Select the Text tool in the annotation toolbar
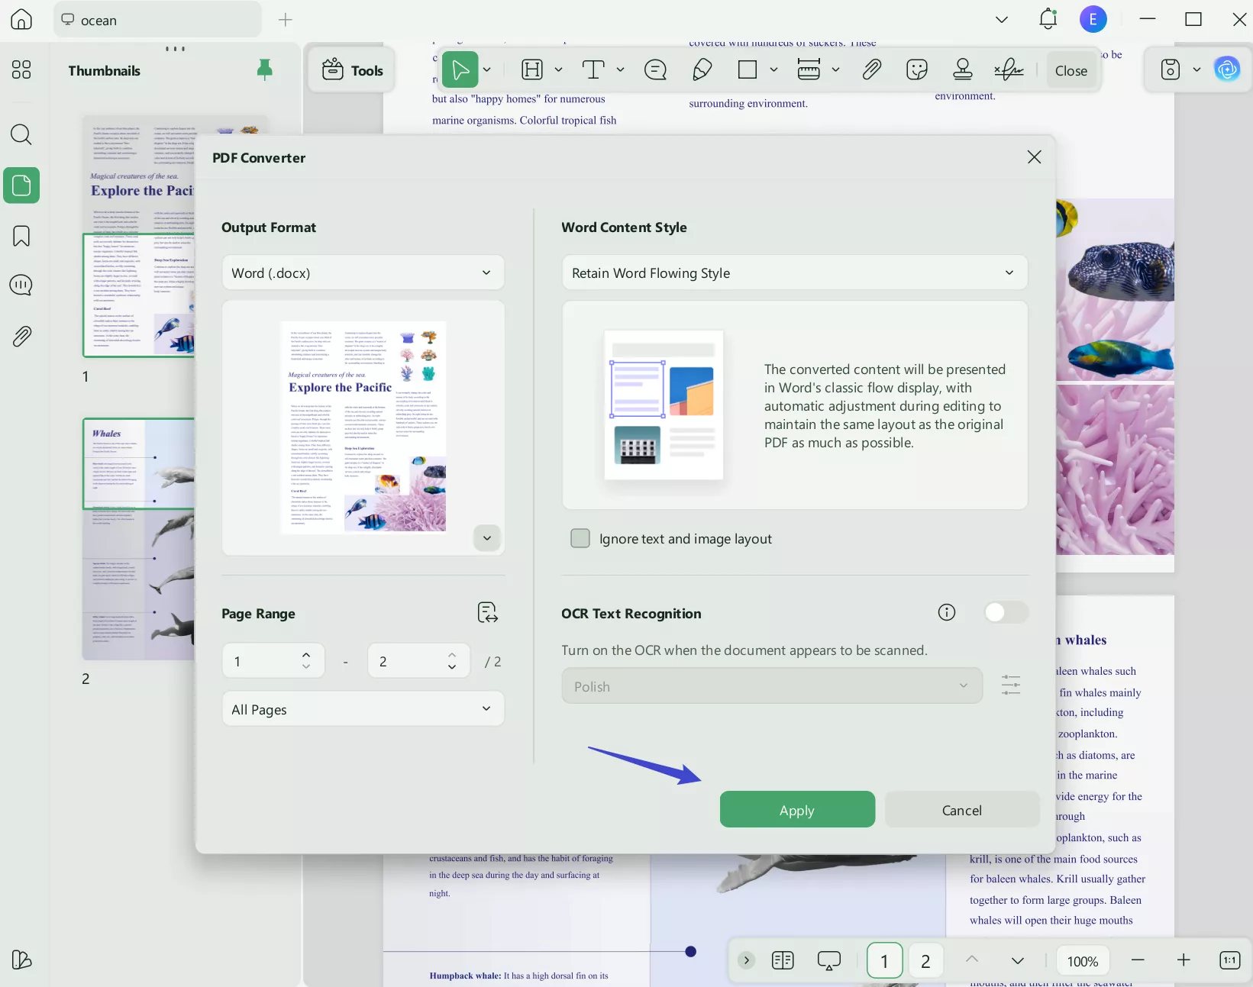The image size is (1253, 987). pyautogui.click(x=595, y=69)
